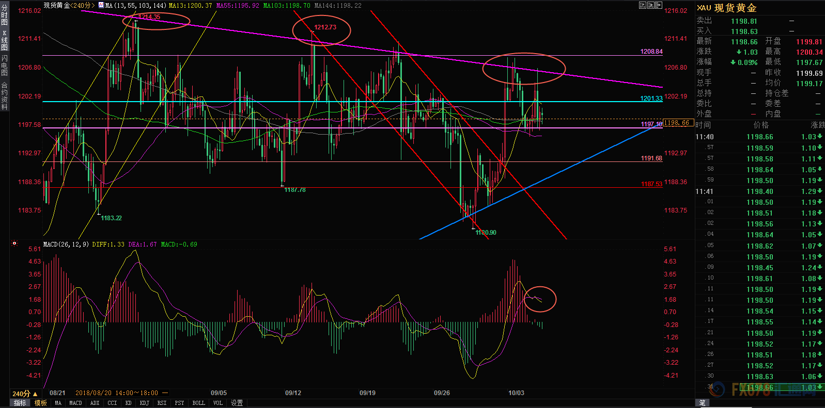Click the first chart scaling icon at top right

(x=643, y=5)
